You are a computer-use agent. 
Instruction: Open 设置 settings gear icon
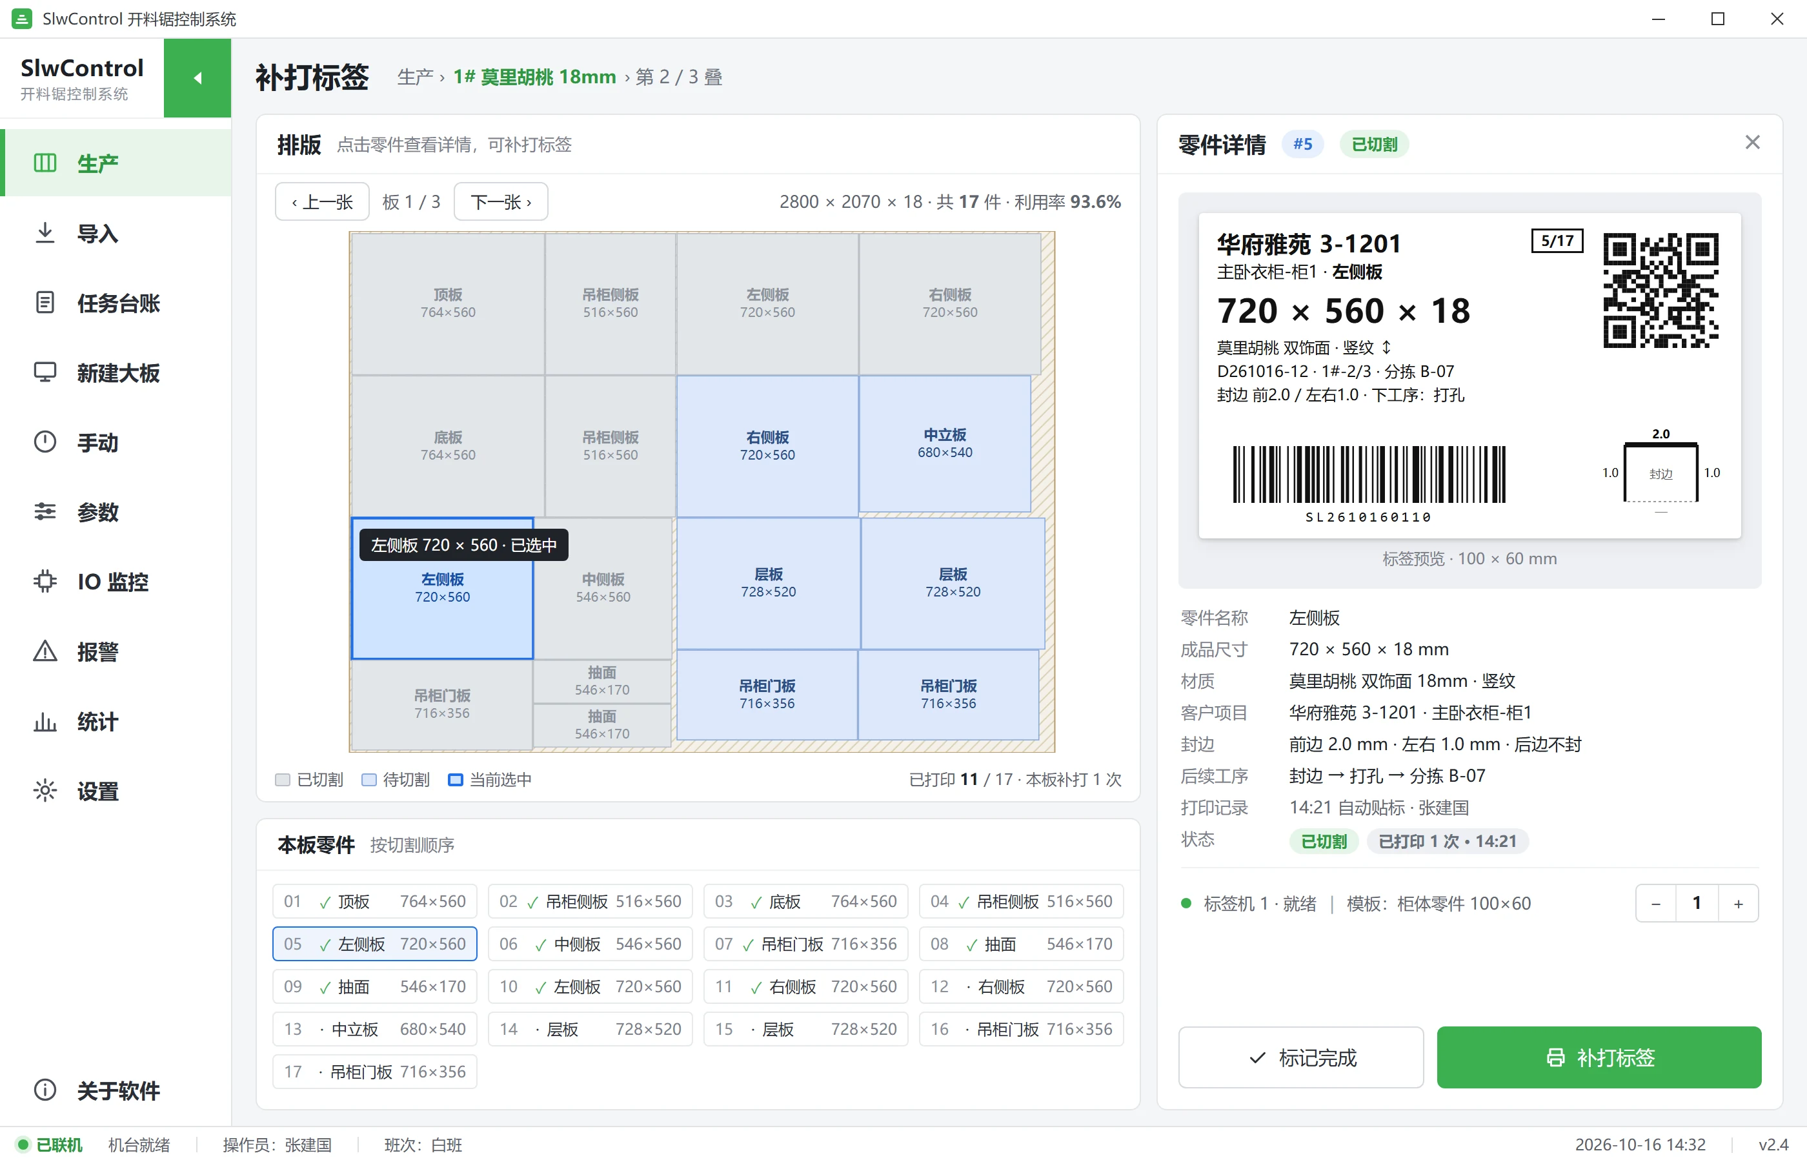point(45,791)
